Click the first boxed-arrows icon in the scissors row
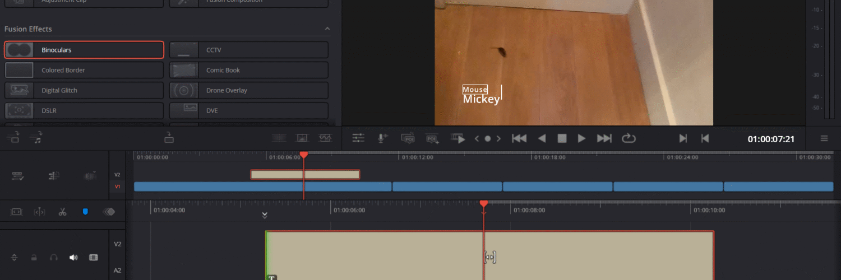 [x=16, y=212]
